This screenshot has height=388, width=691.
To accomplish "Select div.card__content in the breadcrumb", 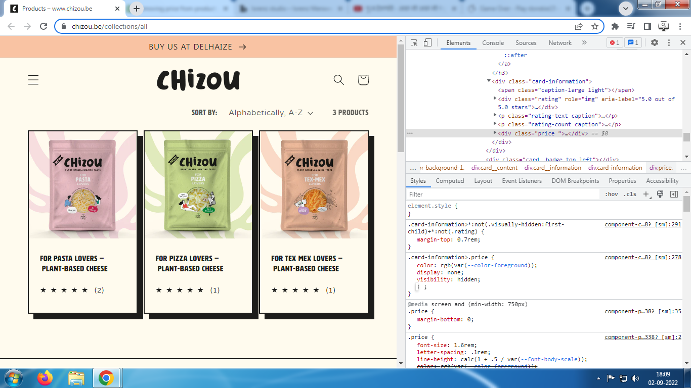I will point(494,168).
